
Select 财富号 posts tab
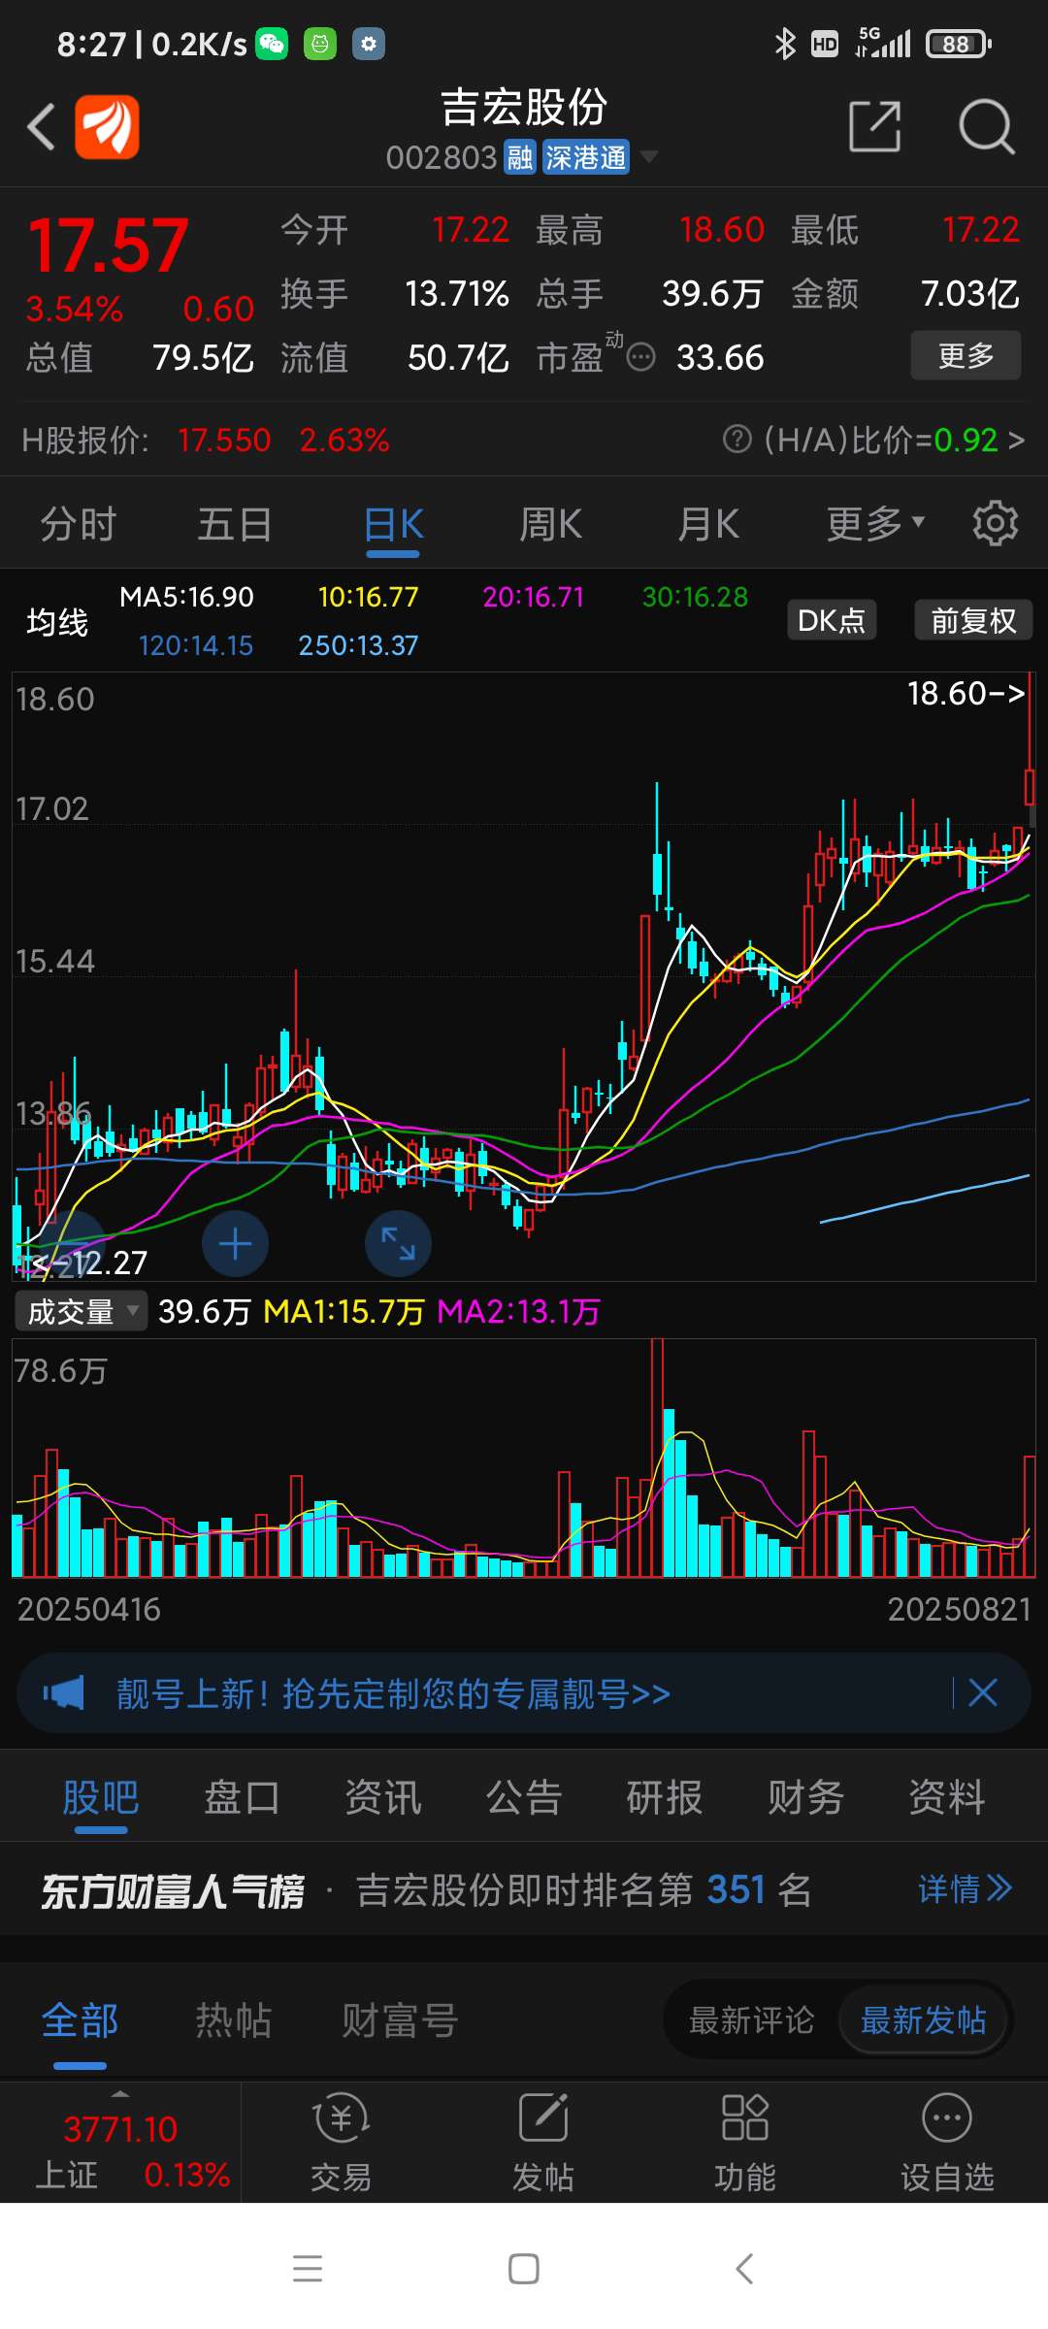click(x=400, y=2021)
